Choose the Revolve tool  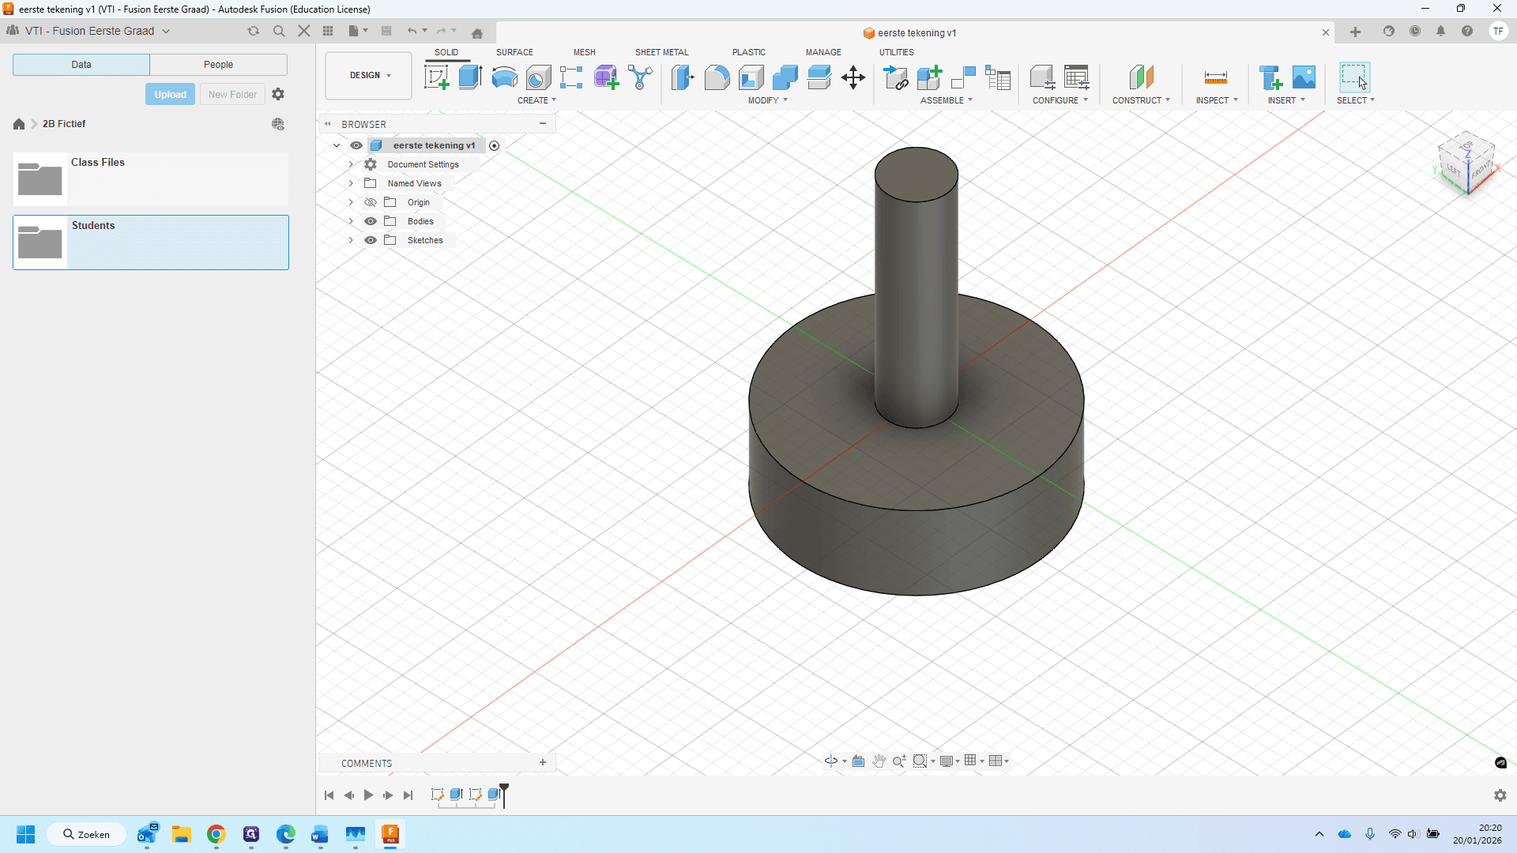tap(504, 77)
